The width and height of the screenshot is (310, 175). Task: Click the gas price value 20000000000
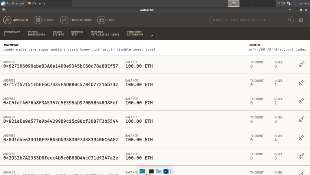click(x=36, y=35)
